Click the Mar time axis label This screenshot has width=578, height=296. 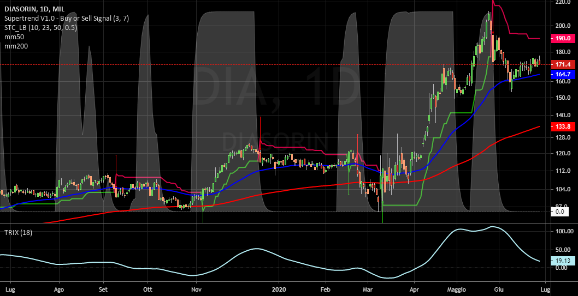click(368, 289)
